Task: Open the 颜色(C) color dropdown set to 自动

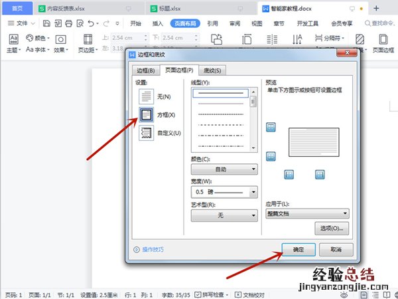Action: click(224, 169)
